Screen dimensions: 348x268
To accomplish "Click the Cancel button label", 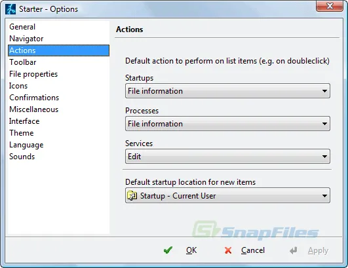I will (x=253, y=250).
